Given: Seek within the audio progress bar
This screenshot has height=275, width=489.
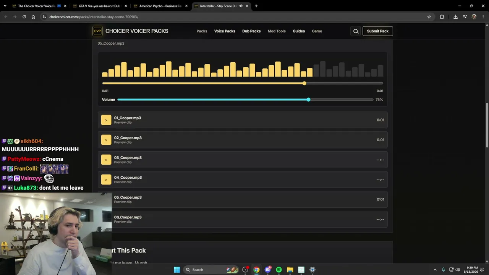Looking at the screenshot, I should pyautogui.click(x=243, y=83).
